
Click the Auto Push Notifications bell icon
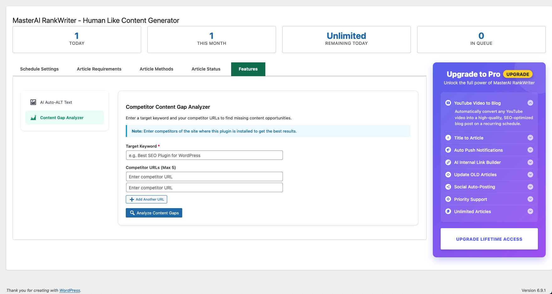(x=448, y=150)
